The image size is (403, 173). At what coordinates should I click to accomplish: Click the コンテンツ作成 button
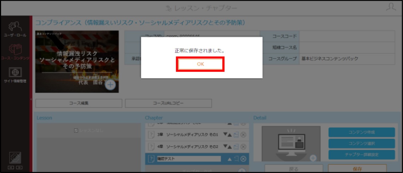click(362, 132)
